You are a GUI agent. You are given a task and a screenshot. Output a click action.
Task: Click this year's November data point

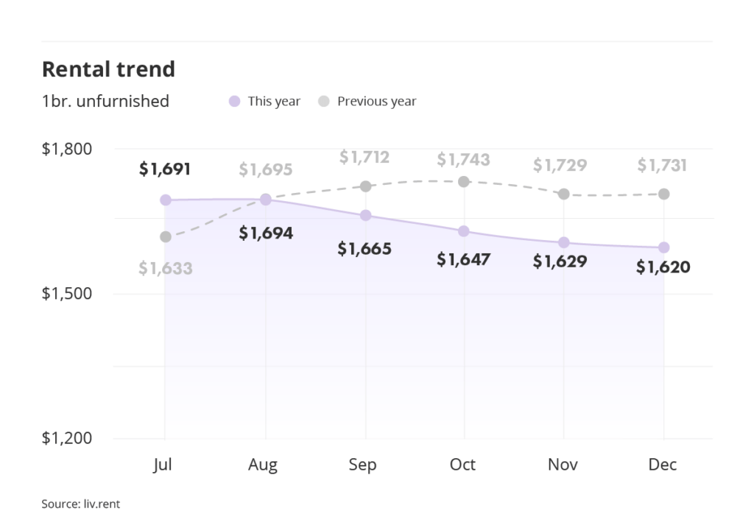[563, 242]
